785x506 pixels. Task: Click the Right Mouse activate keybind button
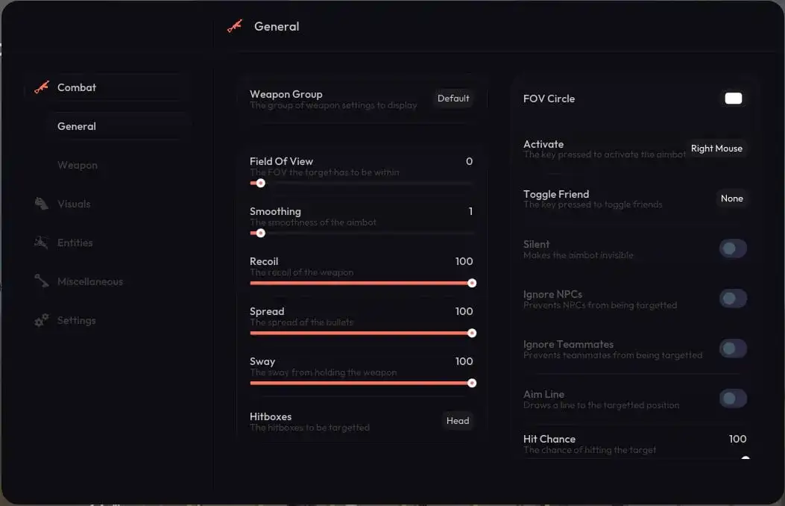716,149
